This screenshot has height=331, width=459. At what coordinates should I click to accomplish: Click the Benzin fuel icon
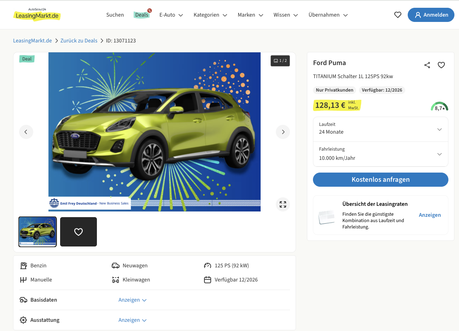(23, 266)
